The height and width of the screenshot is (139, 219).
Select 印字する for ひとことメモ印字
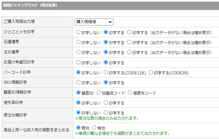coord(106,32)
